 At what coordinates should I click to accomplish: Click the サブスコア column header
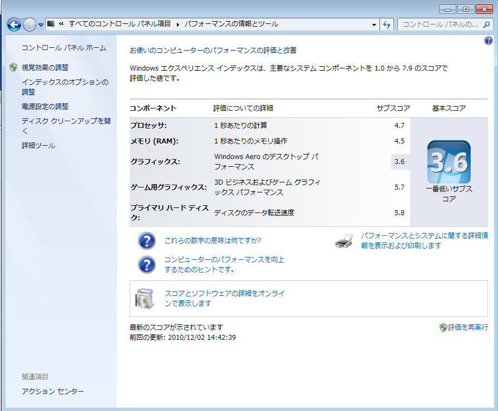coord(393,108)
